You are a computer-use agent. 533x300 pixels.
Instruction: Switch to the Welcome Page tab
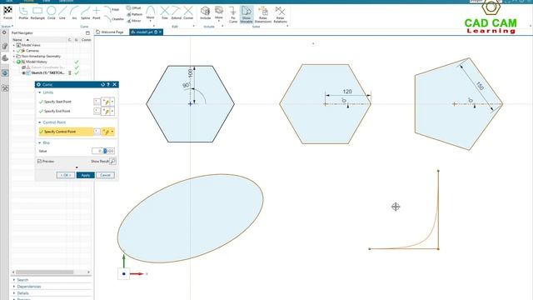(110, 32)
